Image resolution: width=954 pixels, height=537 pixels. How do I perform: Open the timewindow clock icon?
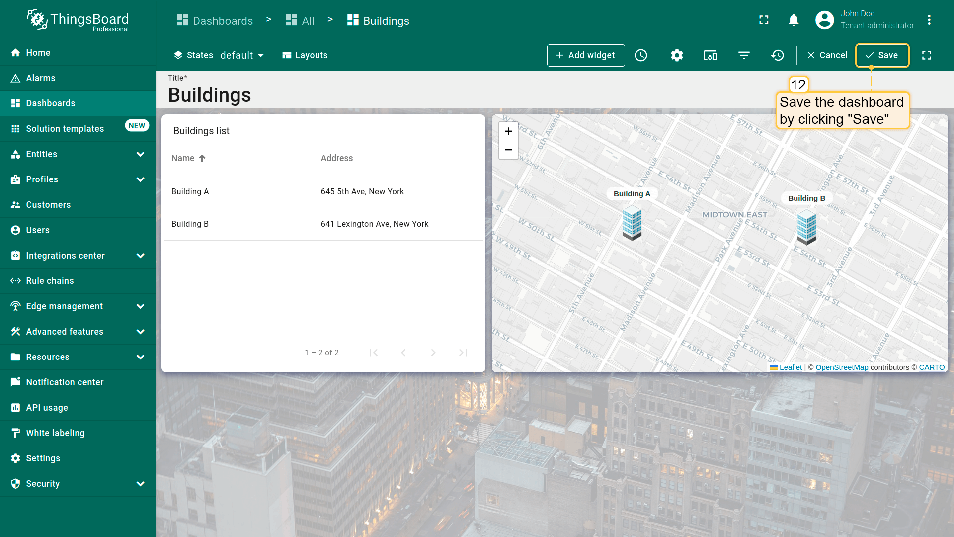tap(641, 55)
